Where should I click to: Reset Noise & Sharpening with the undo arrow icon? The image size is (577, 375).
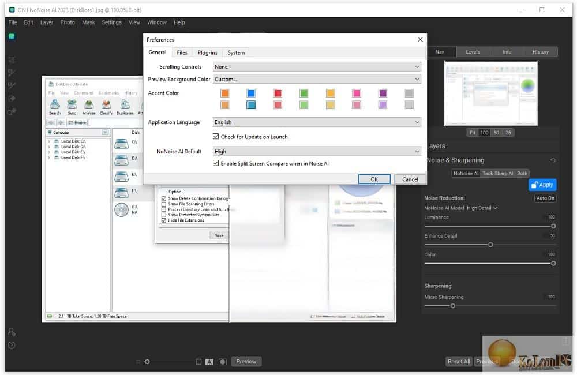tap(553, 160)
